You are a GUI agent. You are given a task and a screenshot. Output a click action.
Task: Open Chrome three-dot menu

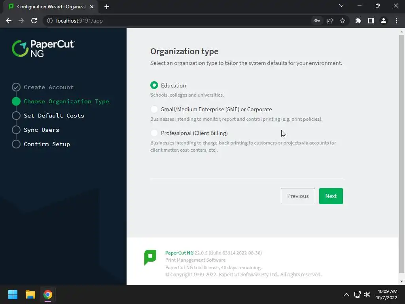tap(396, 21)
